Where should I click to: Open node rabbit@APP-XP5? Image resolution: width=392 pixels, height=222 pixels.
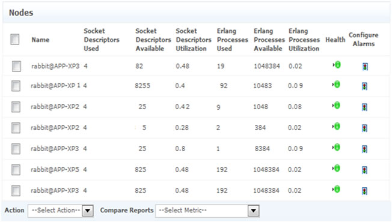[x=55, y=170]
